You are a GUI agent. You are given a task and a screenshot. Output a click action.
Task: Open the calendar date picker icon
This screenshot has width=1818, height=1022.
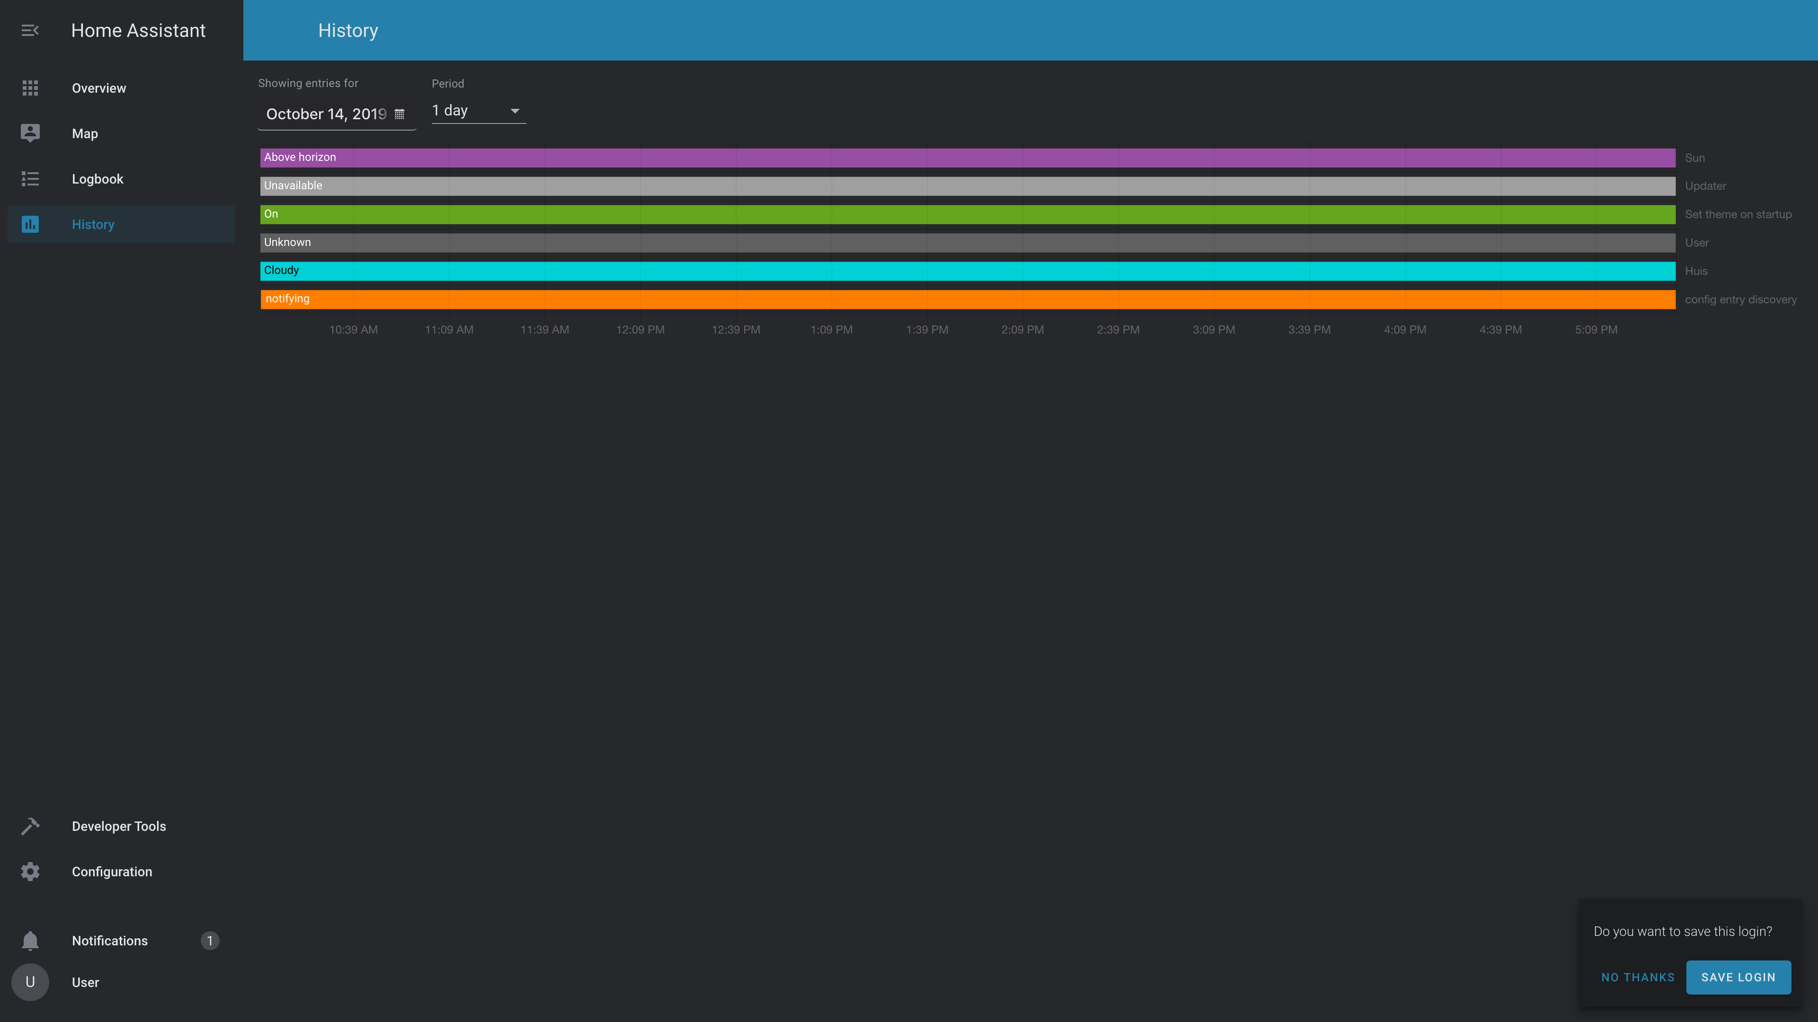pyautogui.click(x=400, y=114)
